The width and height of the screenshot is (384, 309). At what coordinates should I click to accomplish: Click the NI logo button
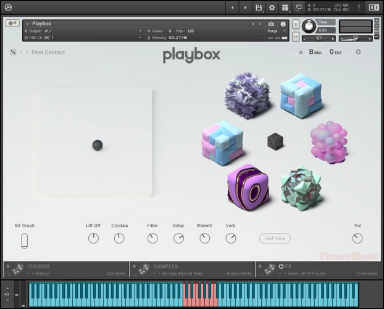pyautogui.click(x=374, y=7)
